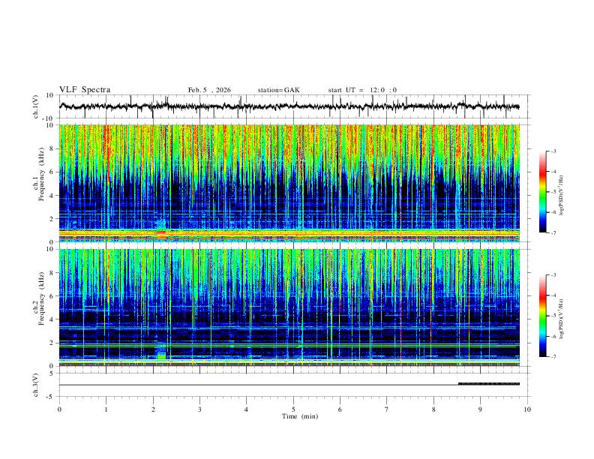Click the ch.2 spectrogram panel
This screenshot has height=459, width=594.
(x=289, y=307)
